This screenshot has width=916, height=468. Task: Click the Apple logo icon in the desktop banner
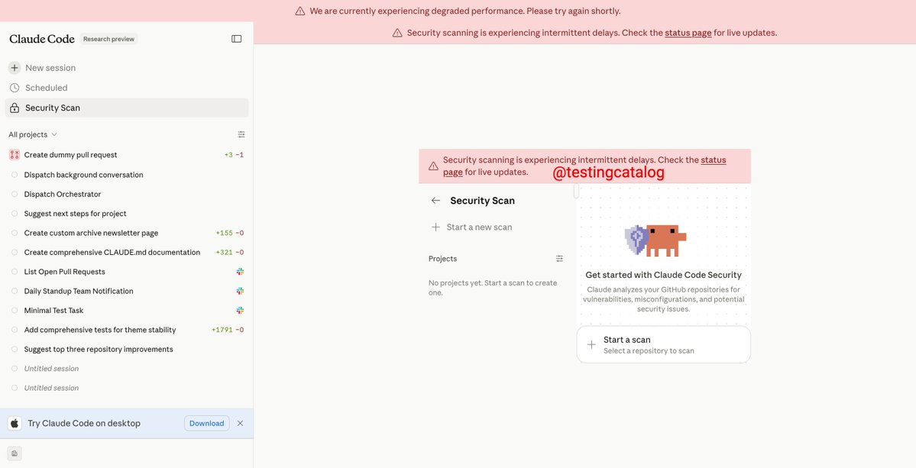(x=15, y=424)
